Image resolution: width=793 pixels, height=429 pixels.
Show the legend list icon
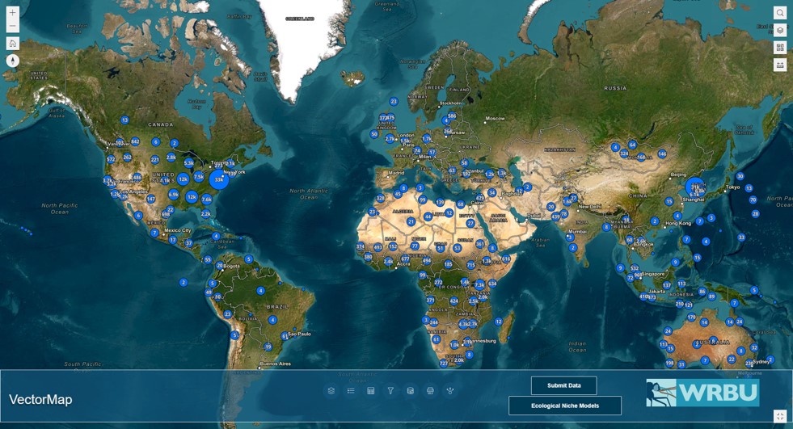351,390
